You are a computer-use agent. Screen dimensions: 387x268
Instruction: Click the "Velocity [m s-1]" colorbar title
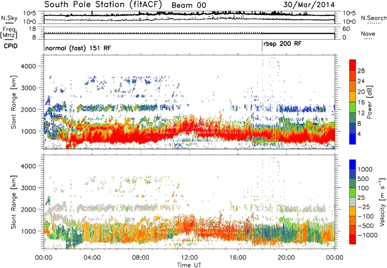click(x=382, y=202)
